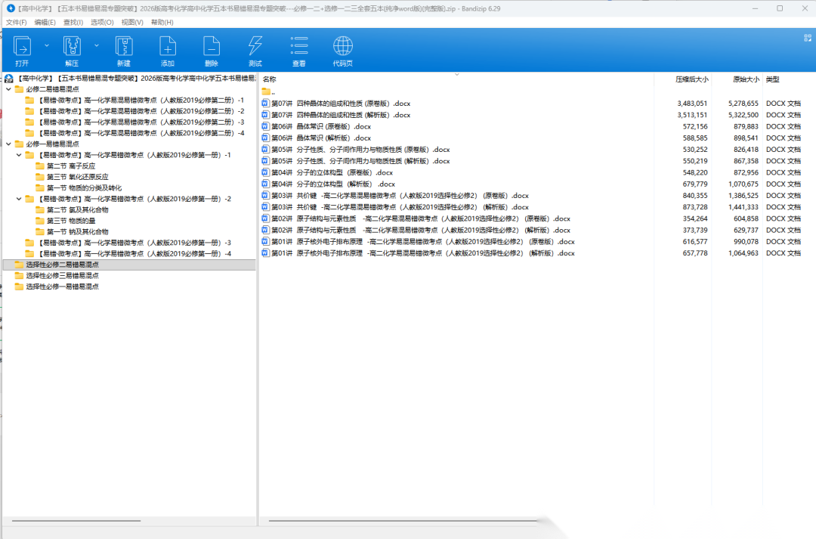Click the 代码页 (Code page) globe icon
Screen dimensions: 816x539
click(343, 47)
